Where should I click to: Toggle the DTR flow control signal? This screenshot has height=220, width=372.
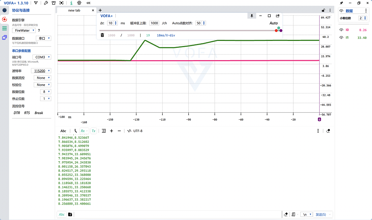pos(17,113)
